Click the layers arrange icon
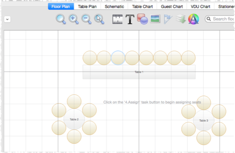 pos(181,19)
